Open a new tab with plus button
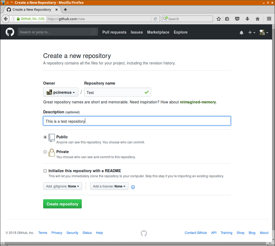Image resolution: width=275 pixels, height=246 pixels. (x=65, y=10)
